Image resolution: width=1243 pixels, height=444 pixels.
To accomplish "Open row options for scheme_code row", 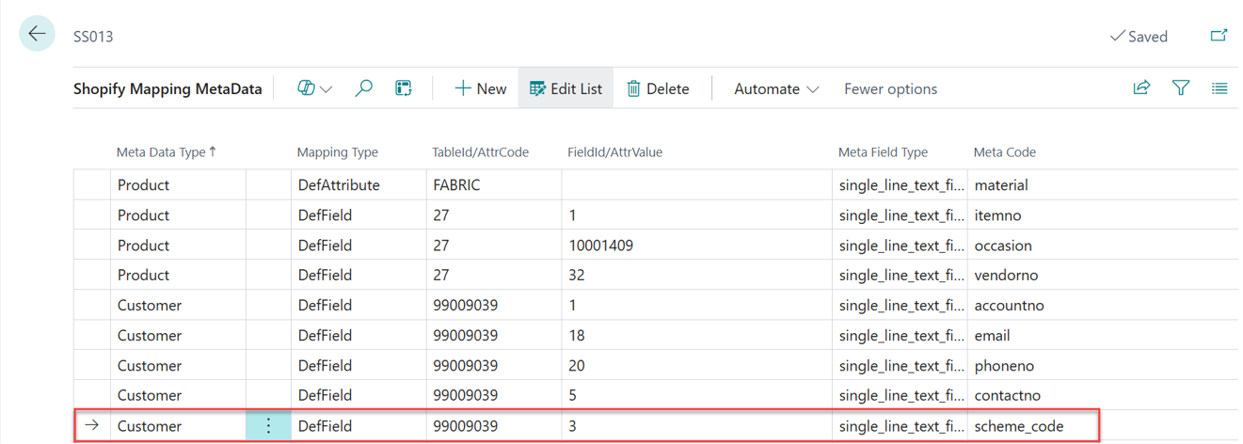I will (268, 426).
